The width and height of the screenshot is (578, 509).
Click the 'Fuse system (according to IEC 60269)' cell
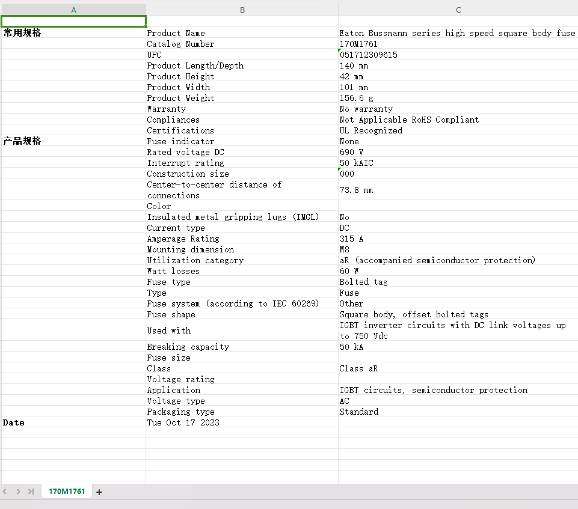tap(242, 303)
